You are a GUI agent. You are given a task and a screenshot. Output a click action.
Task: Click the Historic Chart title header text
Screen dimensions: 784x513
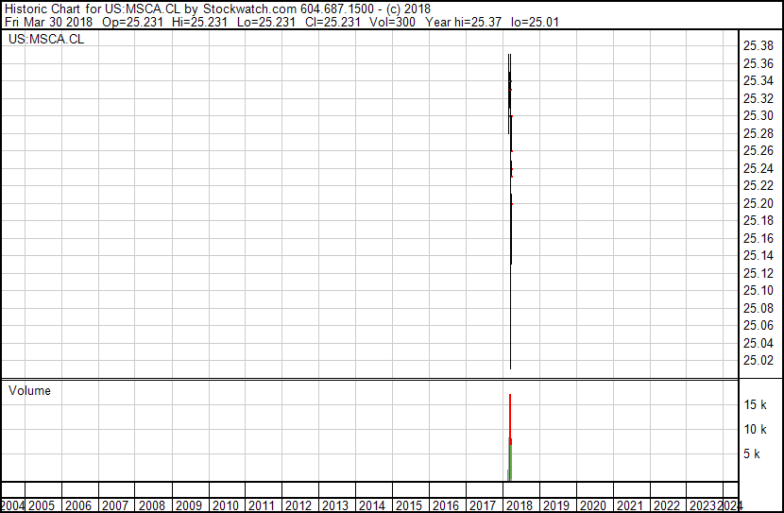pos(217,9)
